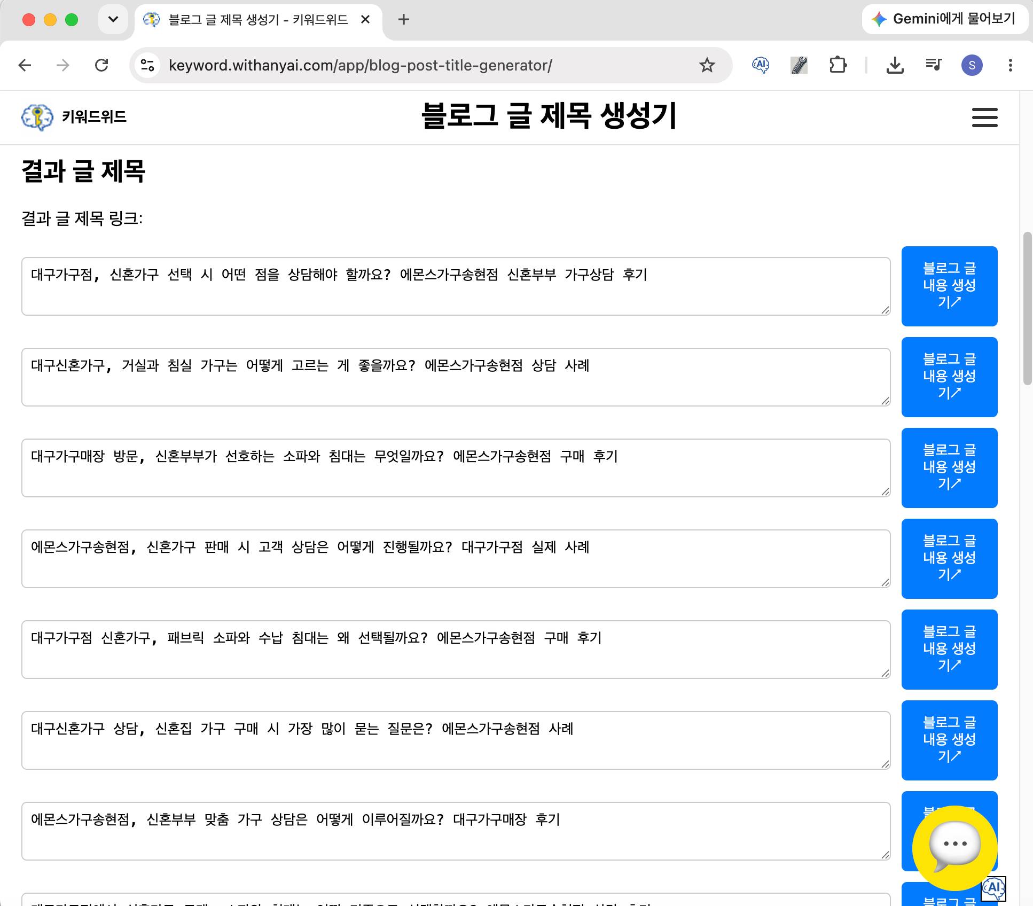The height and width of the screenshot is (906, 1033).
Task: Click the small AI icon at bottom right
Action: tap(994, 888)
